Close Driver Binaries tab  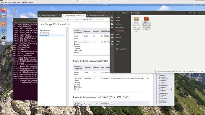click(x=84, y=16)
